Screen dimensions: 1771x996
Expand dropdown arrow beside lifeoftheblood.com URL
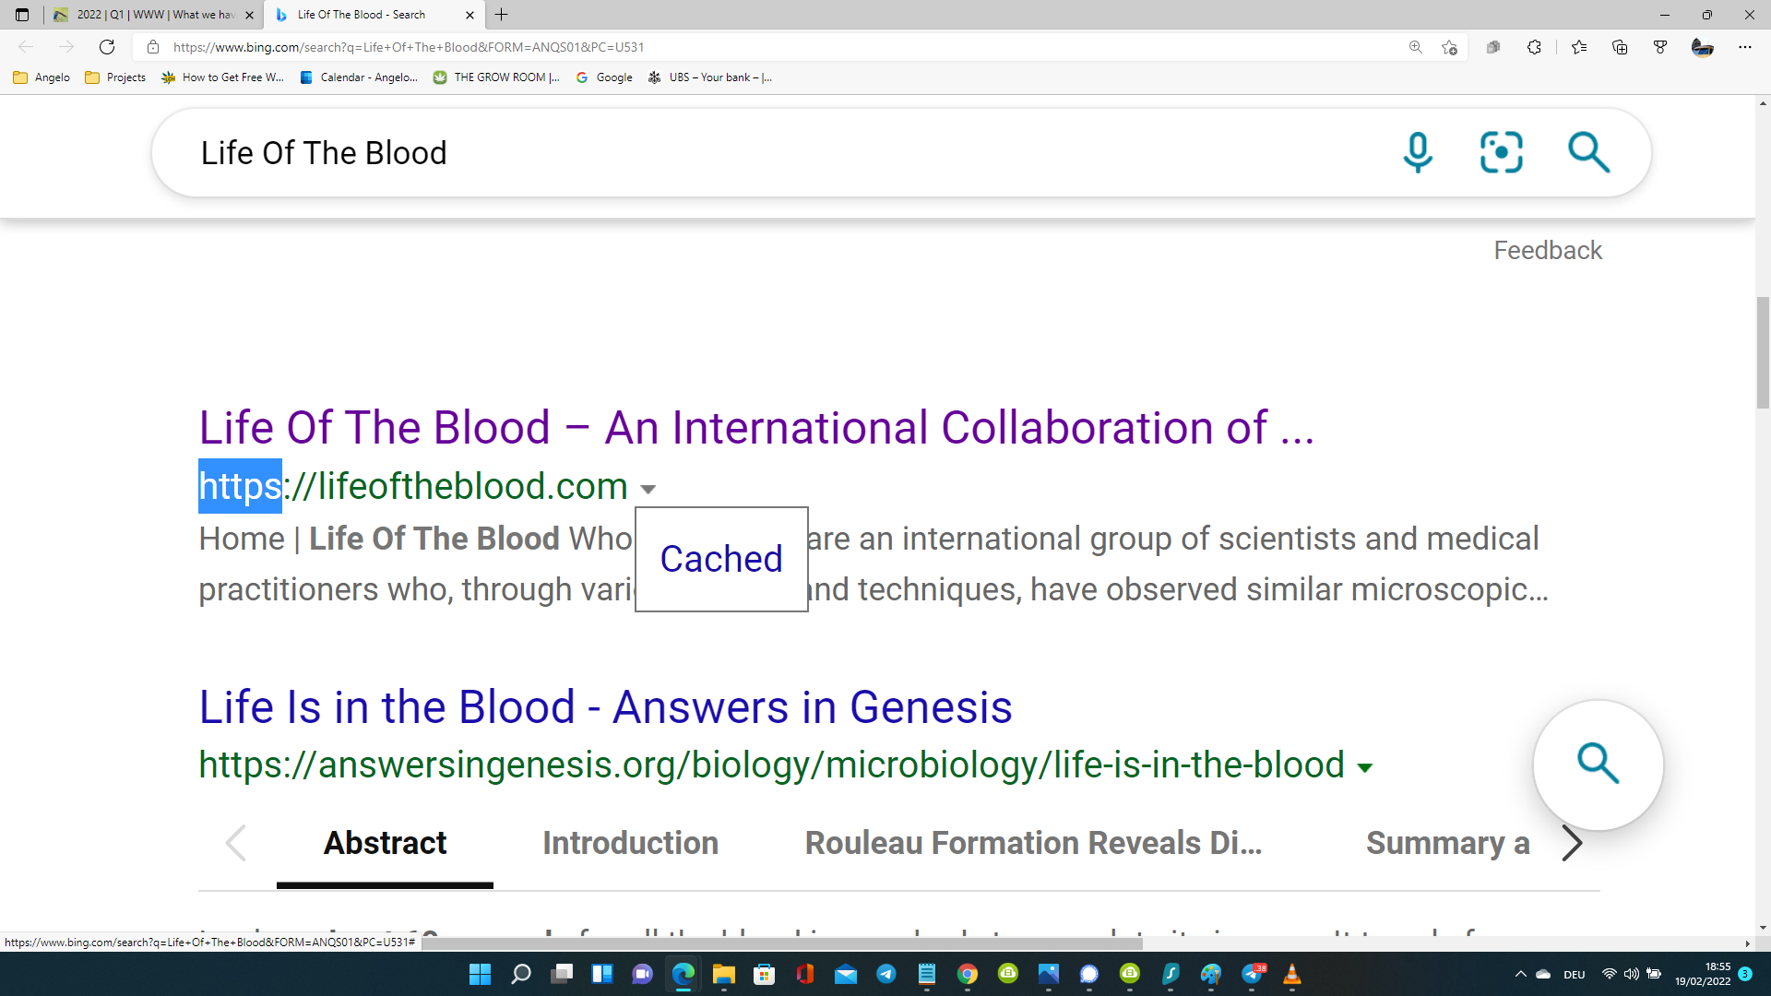[x=648, y=489]
